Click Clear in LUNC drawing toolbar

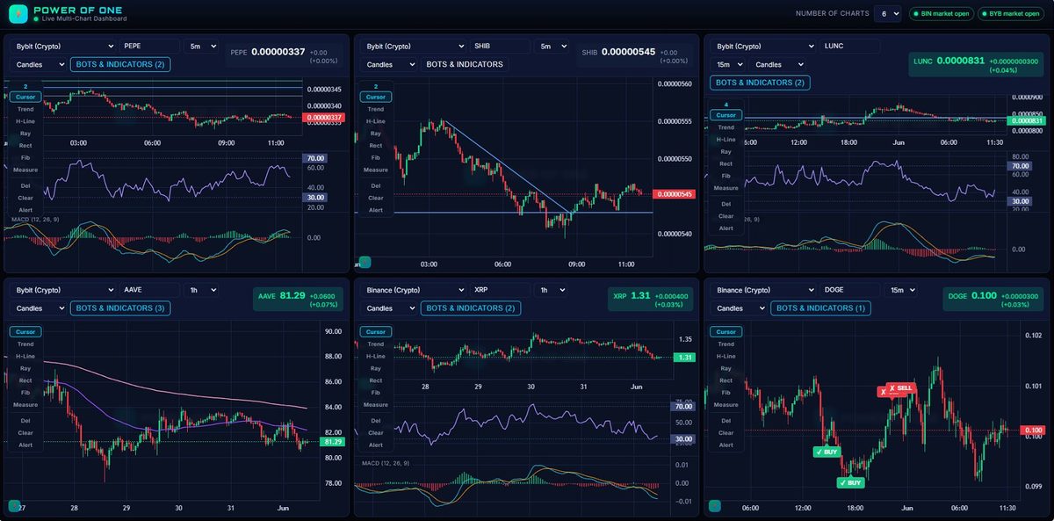pos(726,216)
